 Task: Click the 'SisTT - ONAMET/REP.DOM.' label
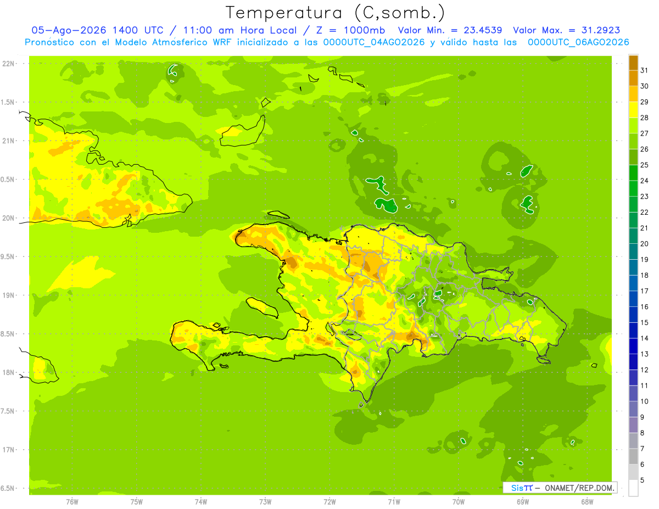(x=560, y=488)
